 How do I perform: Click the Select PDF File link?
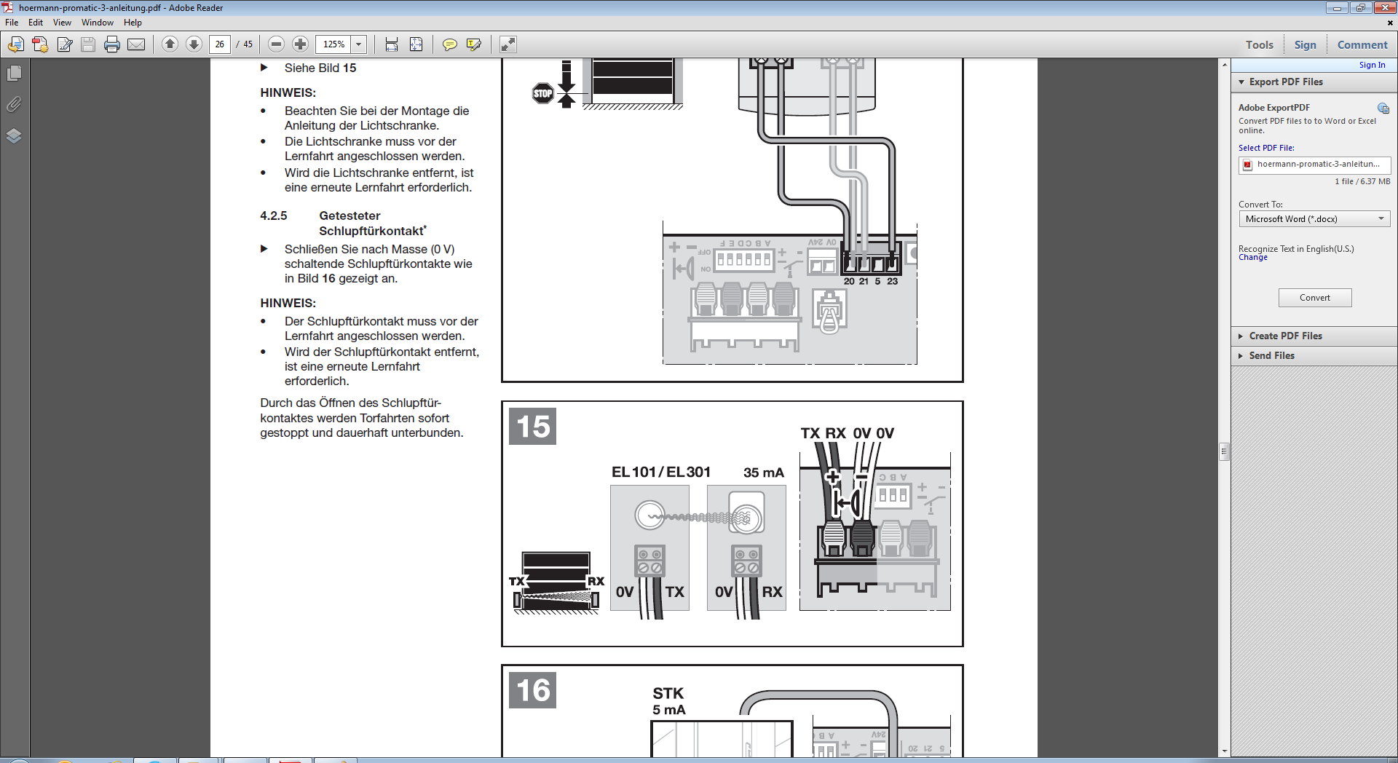pyautogui.click(x=1266, y=149)
